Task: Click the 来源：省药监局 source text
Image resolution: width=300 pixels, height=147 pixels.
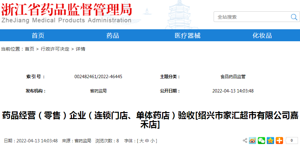Action: (76, 141)
